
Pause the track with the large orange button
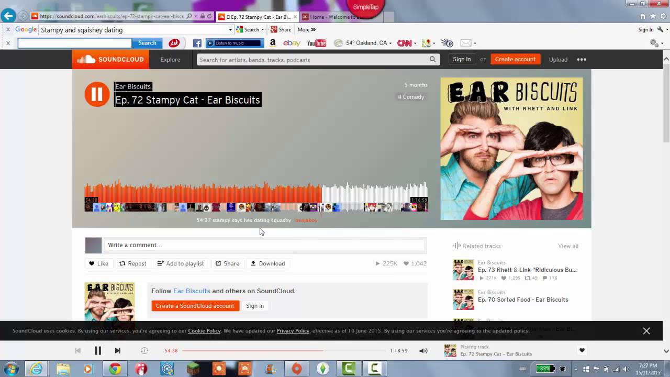click(97, 94)
